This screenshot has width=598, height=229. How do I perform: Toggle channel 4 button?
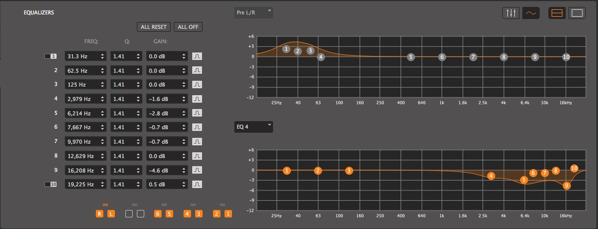click(187, 214)
